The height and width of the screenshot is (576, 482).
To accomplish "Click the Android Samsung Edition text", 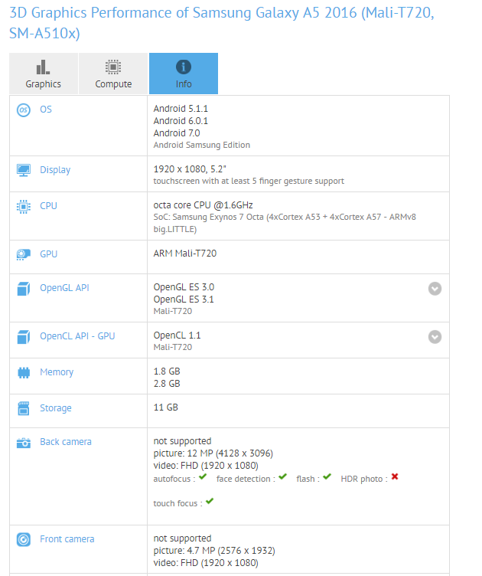I will 202,145.
